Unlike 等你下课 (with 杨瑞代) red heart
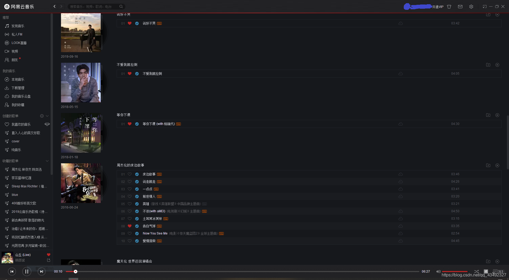Viewport: 509px width, 280px height. point(130,124)
